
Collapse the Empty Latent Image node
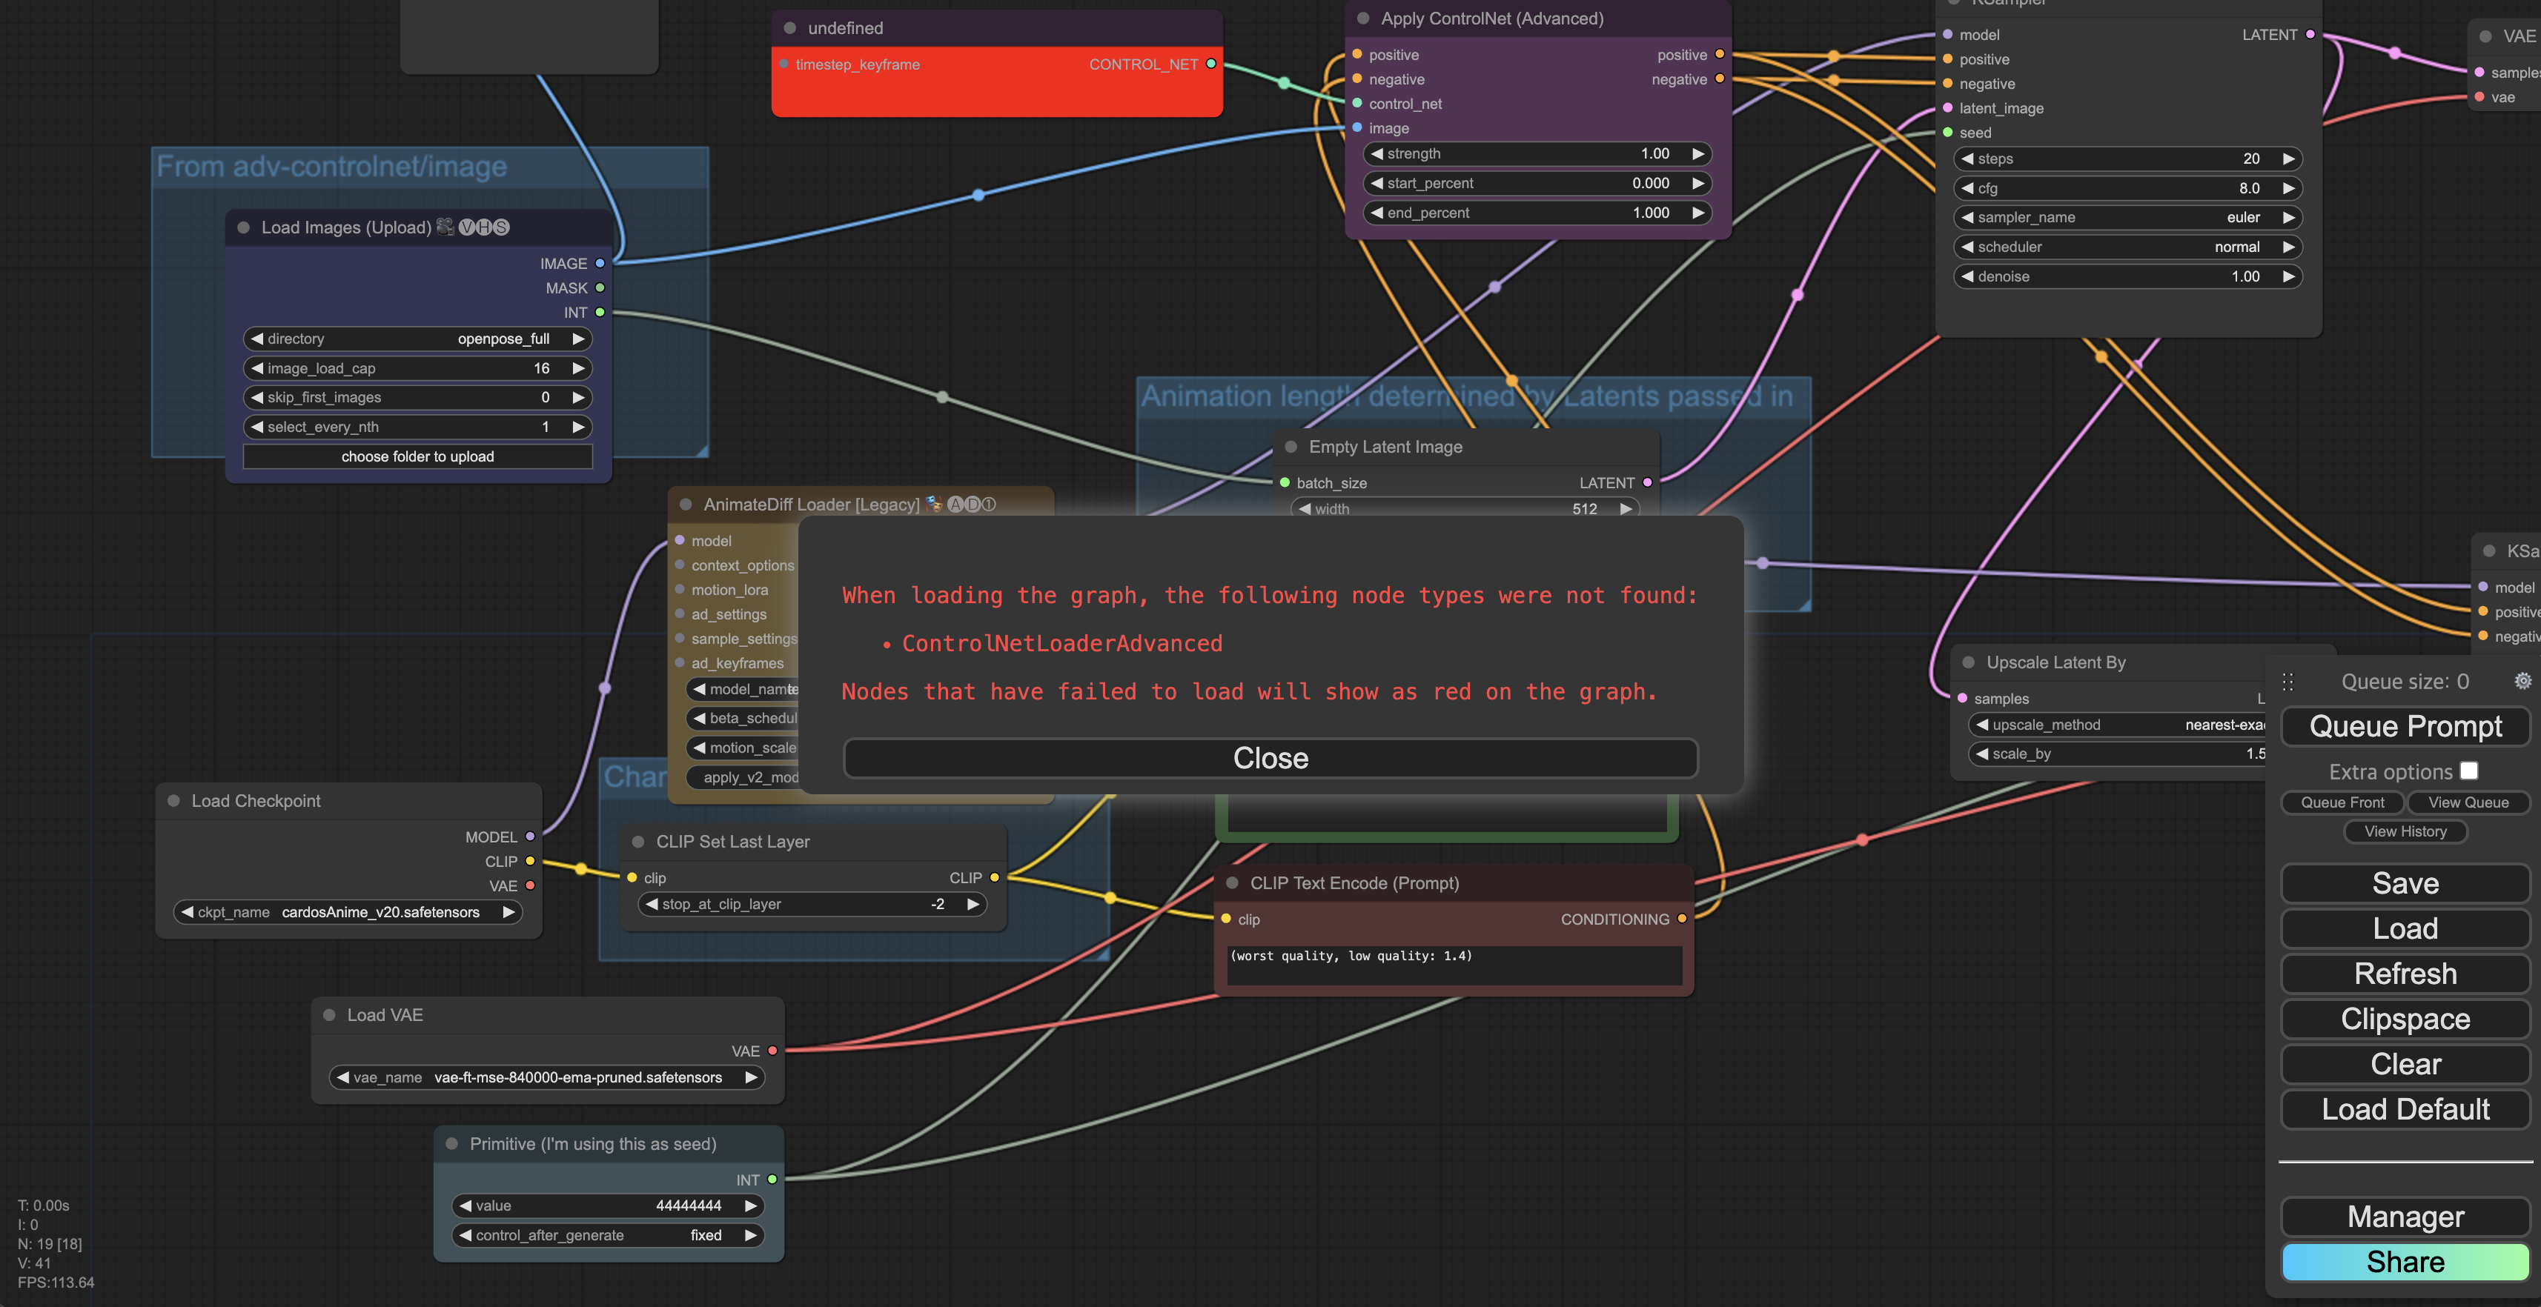pyautogui.click(x=1291, y=447)
